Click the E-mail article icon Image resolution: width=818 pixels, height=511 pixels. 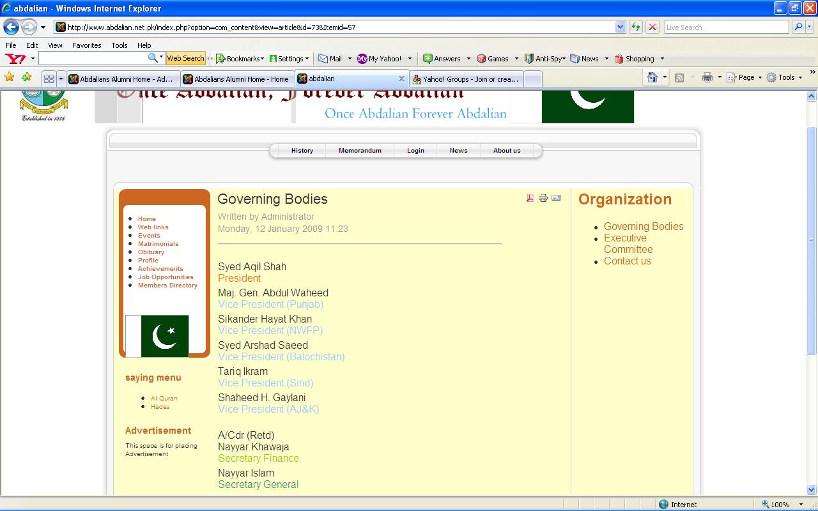coord(556,198)
